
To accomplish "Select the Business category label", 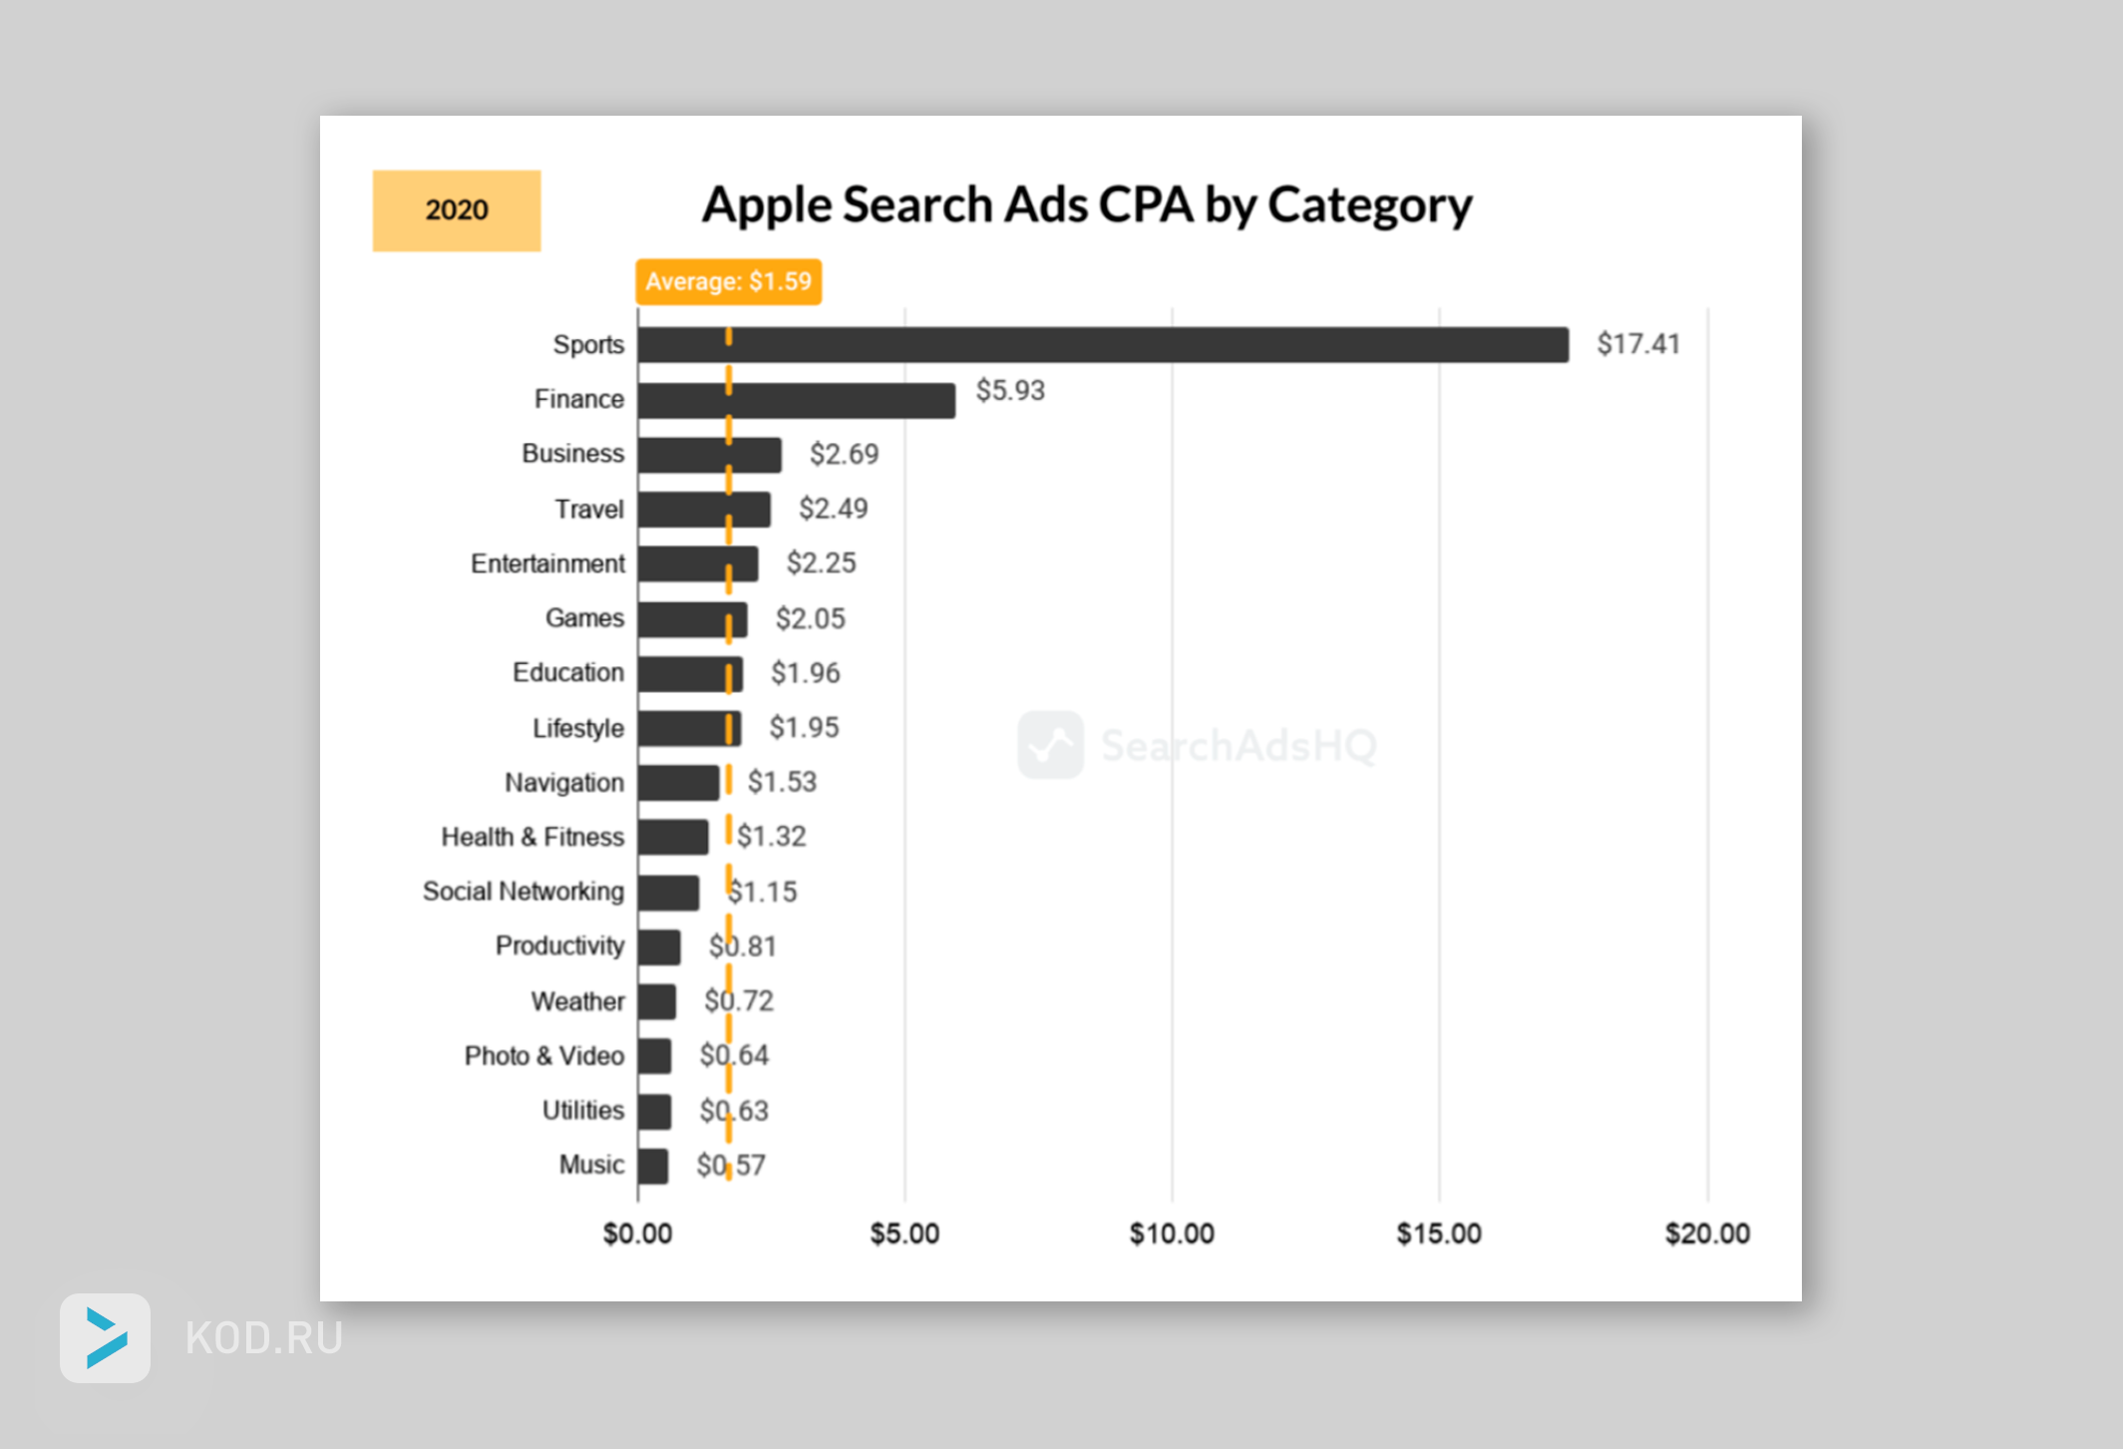I will (x=572, y=454).
